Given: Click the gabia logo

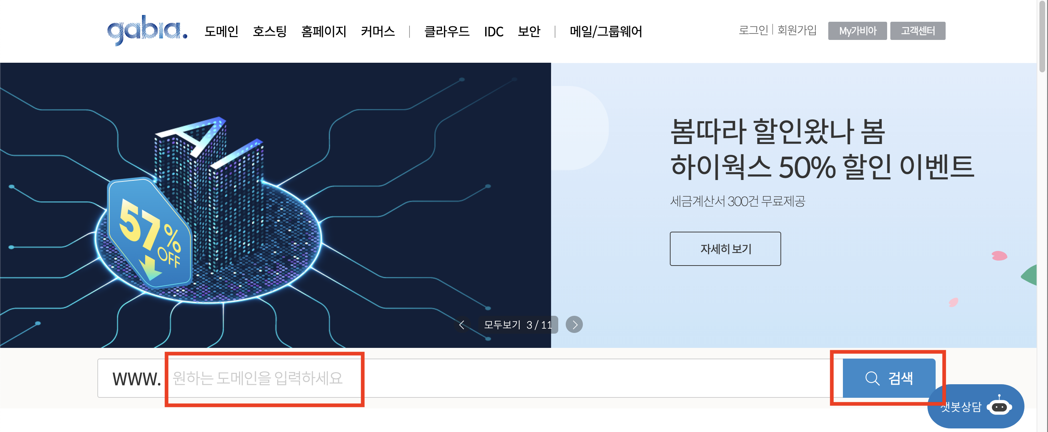Looking at the screenshot, I should [147, 31].
